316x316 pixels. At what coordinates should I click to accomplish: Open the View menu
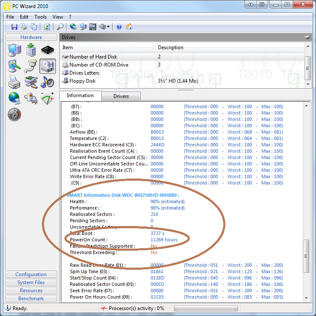point(58,17)
